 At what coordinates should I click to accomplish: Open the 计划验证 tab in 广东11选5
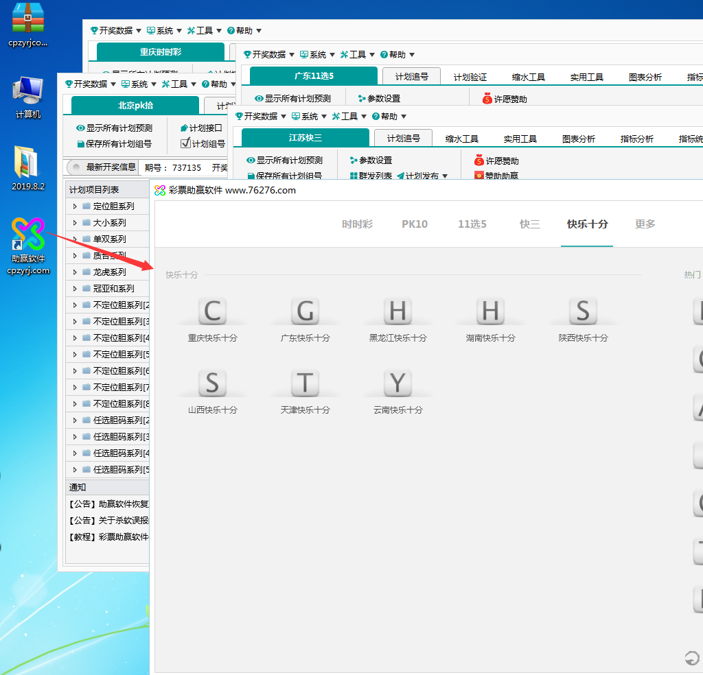tap(470, 77)
